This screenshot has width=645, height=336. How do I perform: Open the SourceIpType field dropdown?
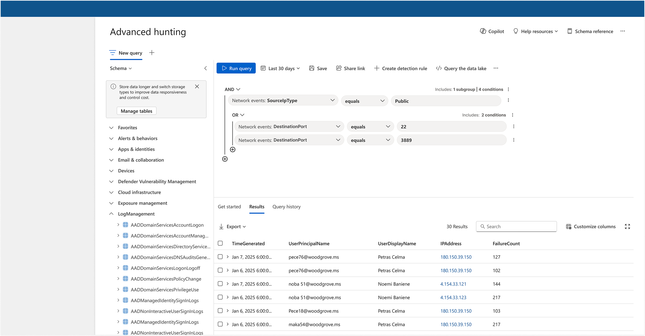point(283,100)
